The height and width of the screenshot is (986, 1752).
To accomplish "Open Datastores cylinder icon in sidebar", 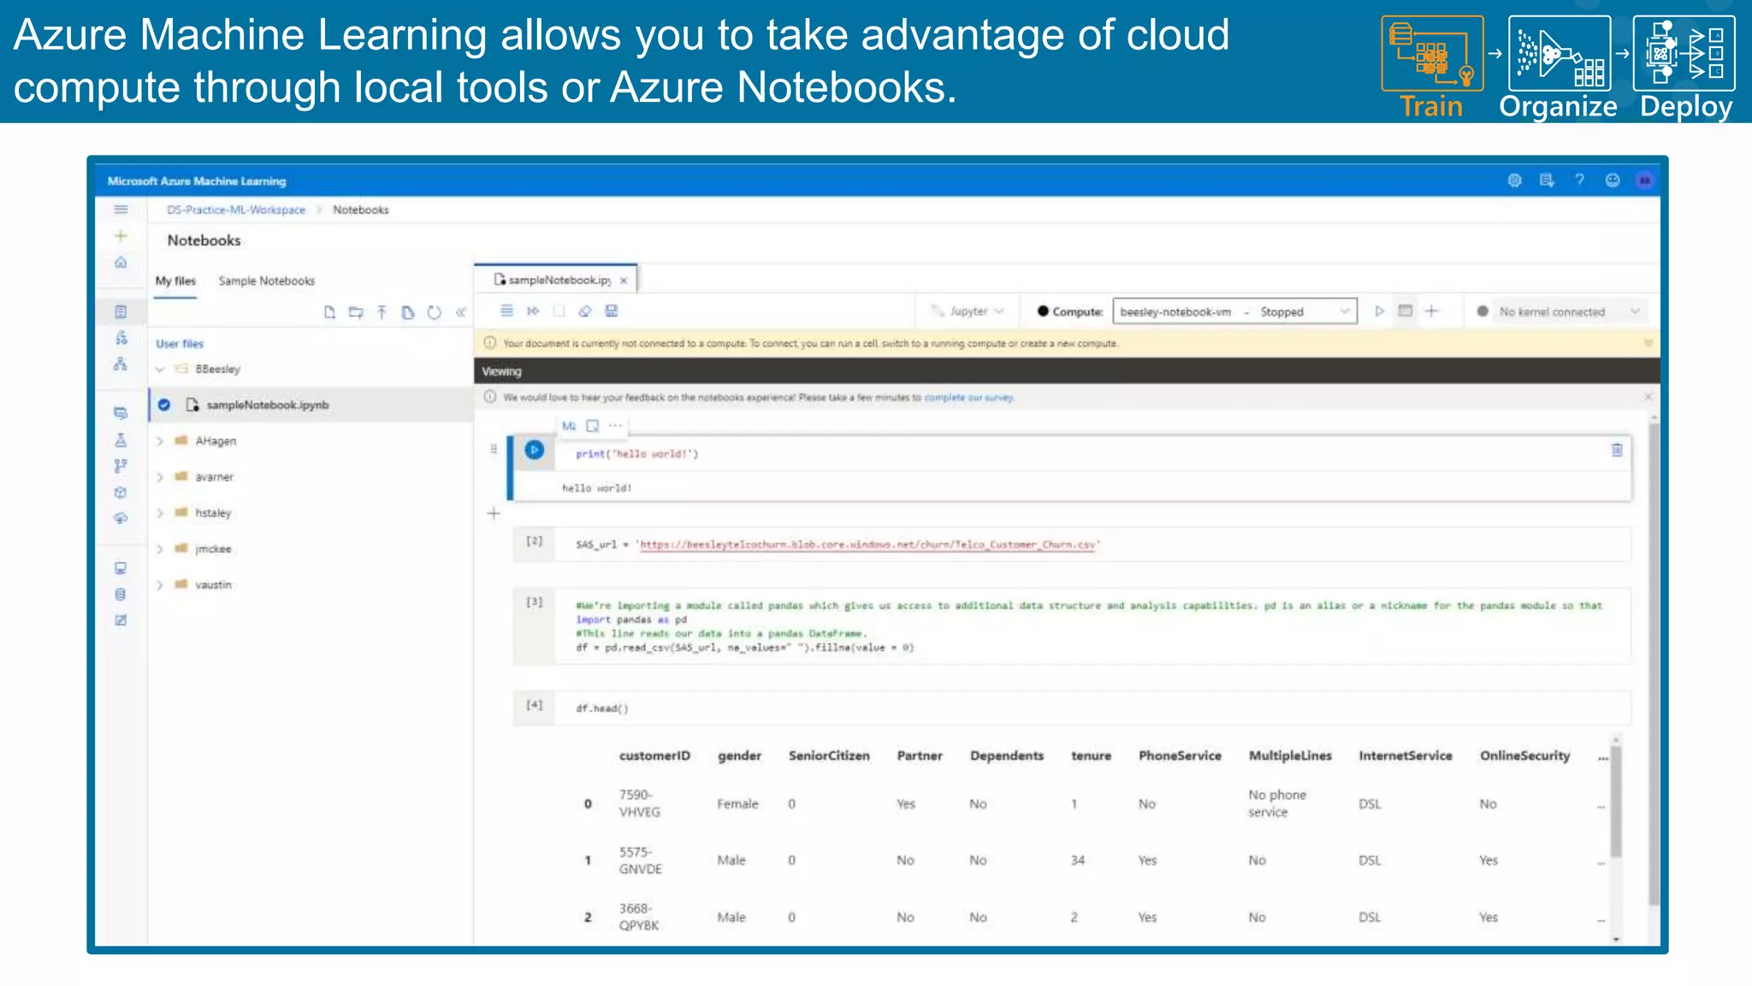I will click(x=121, y=594).
